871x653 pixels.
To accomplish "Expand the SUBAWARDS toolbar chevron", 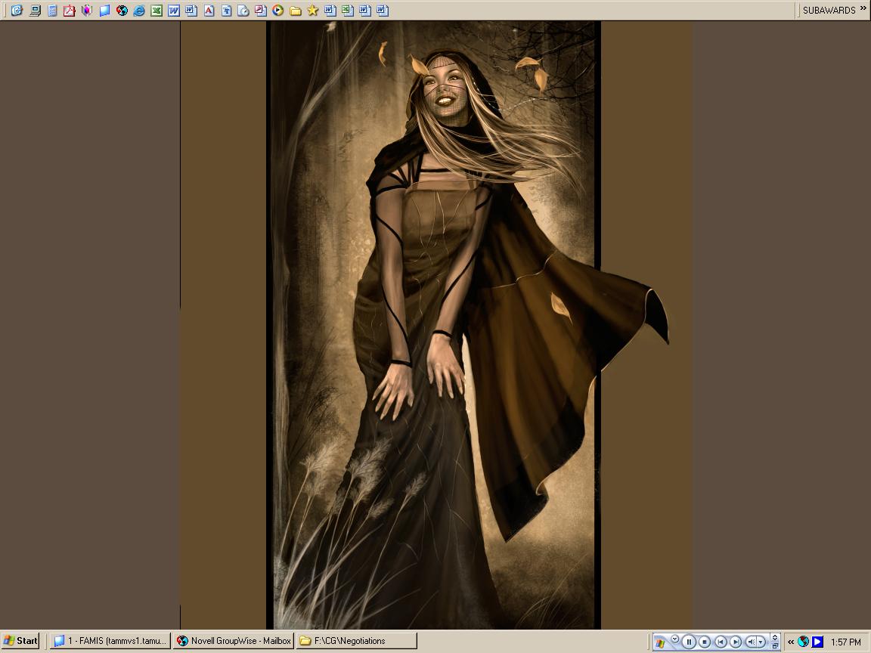I will (863, 9).
